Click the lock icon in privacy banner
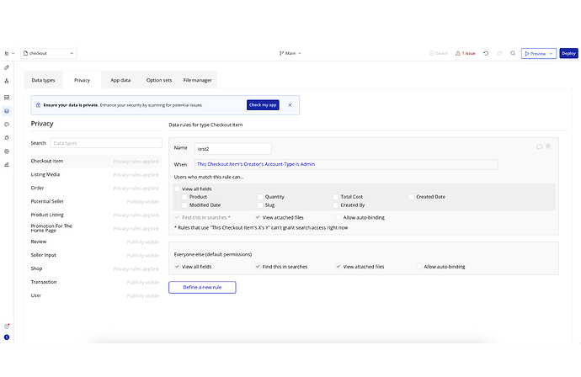The image size is (581, 377). point(38,105)
